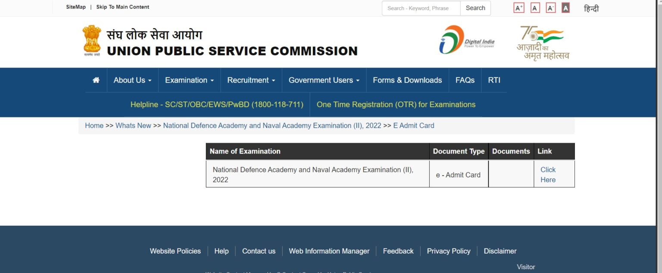Click the Azadi ka Amrit Mahotsav logo

pos(542,41)
